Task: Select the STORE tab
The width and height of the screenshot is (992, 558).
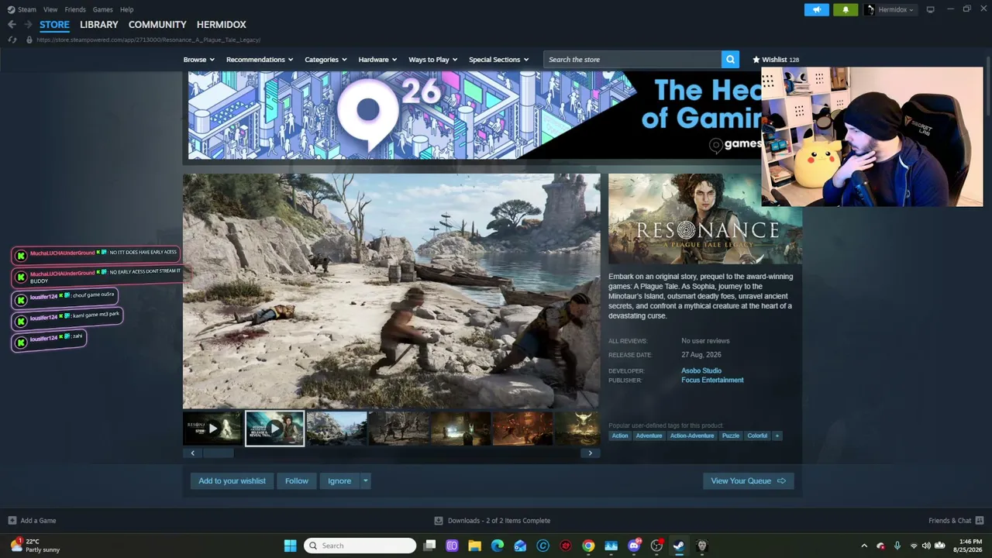Action: pyautogui.click(x=54, y=25)
